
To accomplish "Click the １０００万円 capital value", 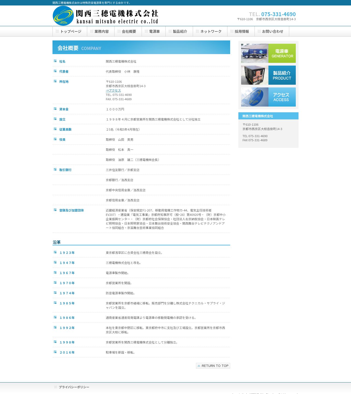I will coord(115,109).
